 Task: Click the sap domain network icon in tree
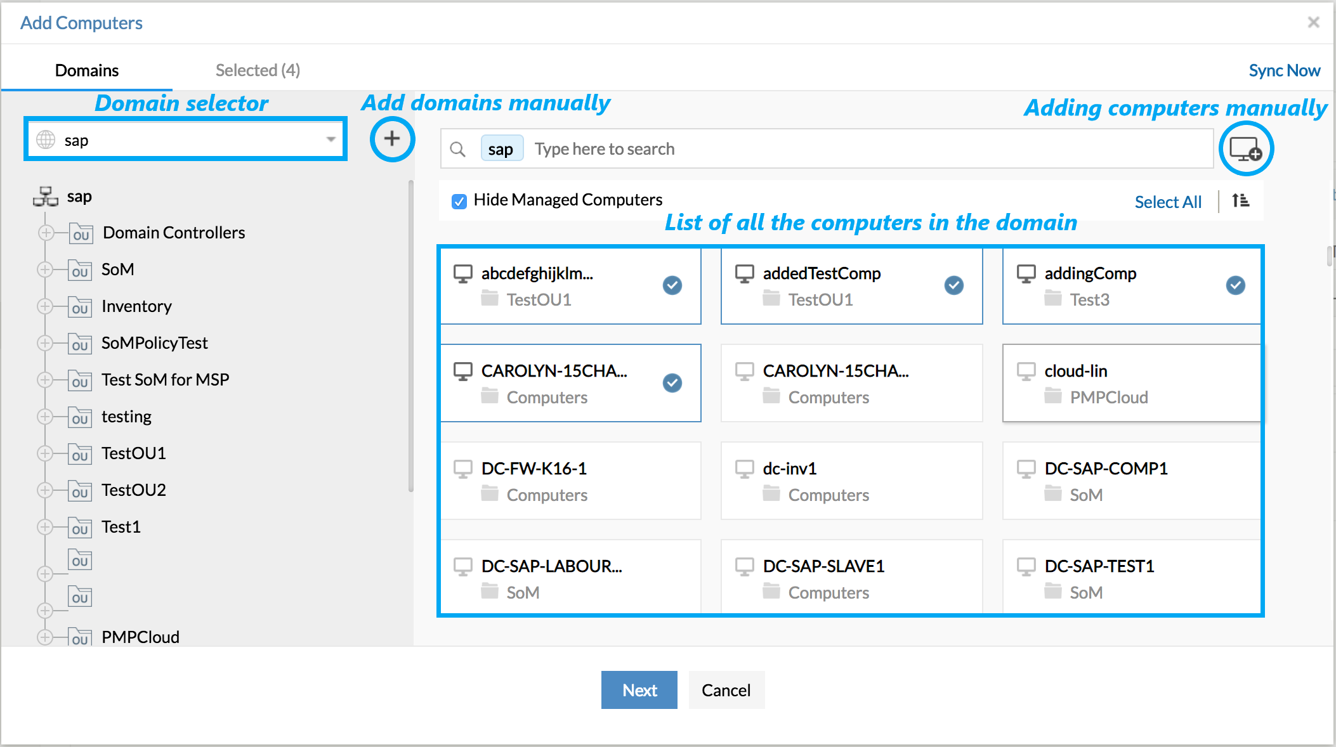(46, 197)
